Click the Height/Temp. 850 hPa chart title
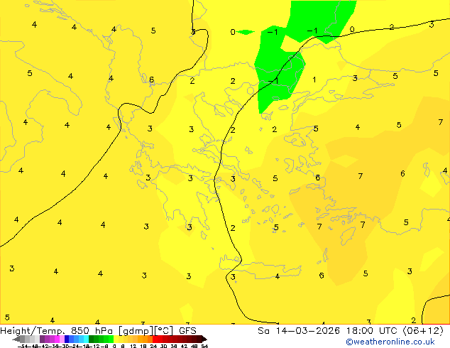 click(98, 331)
